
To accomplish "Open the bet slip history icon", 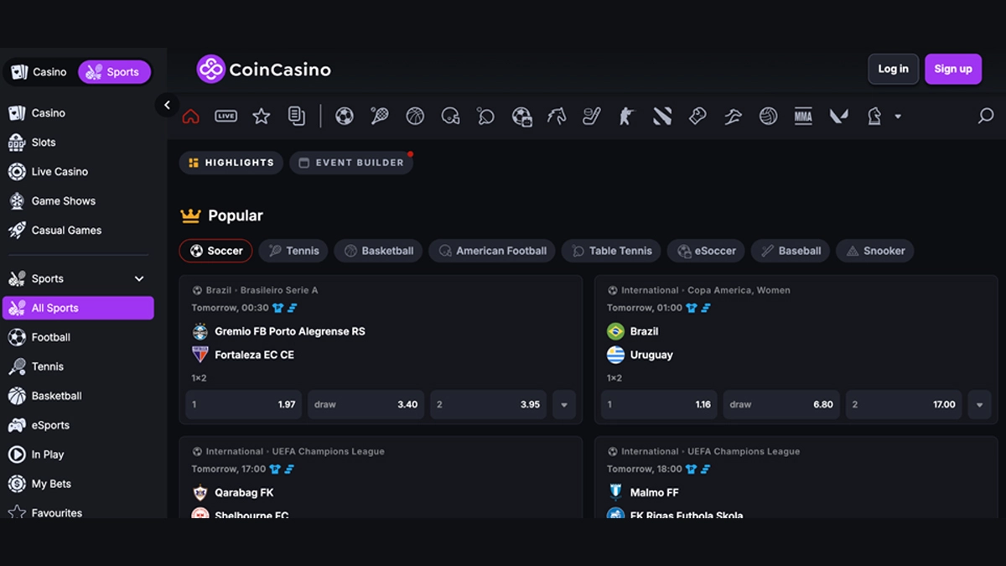I will pyautogui.click(x=297, y=117).
